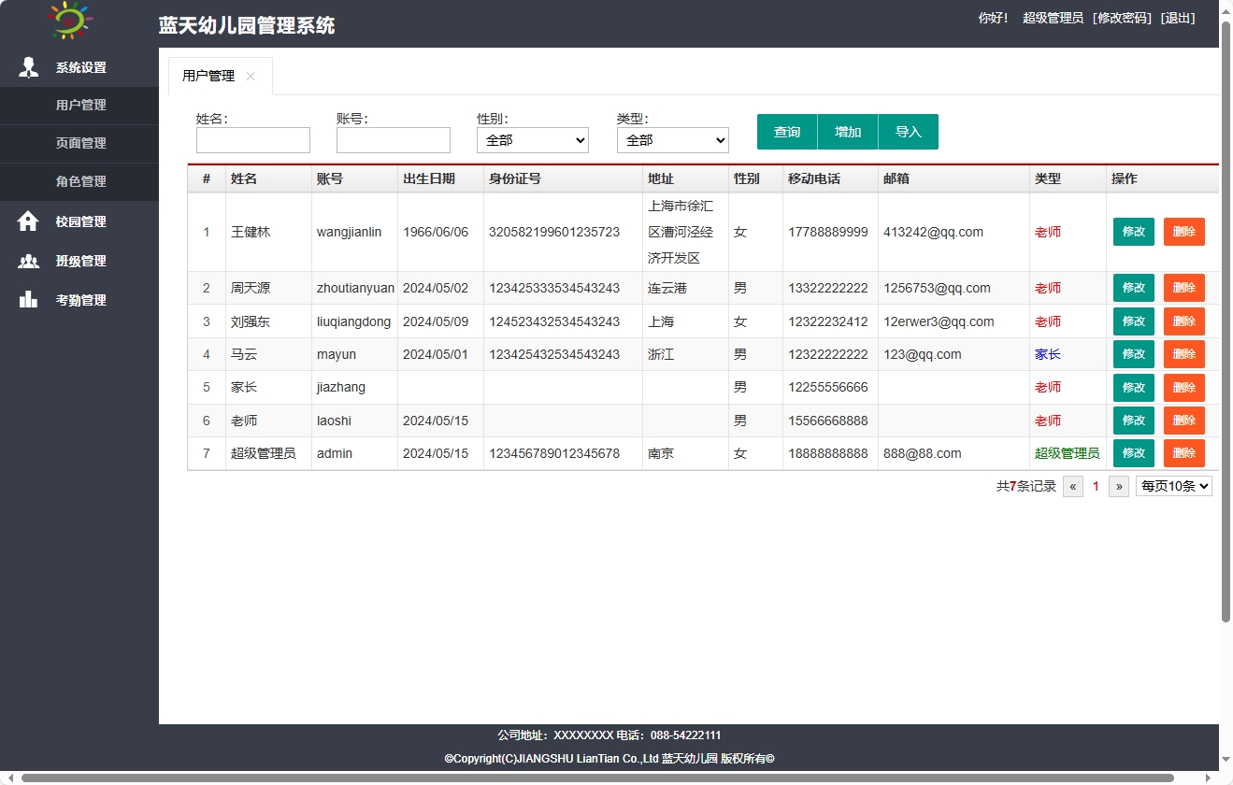
Task: Click the 姓名 input field
Action: pyautogui.click(x=252, y=140)
